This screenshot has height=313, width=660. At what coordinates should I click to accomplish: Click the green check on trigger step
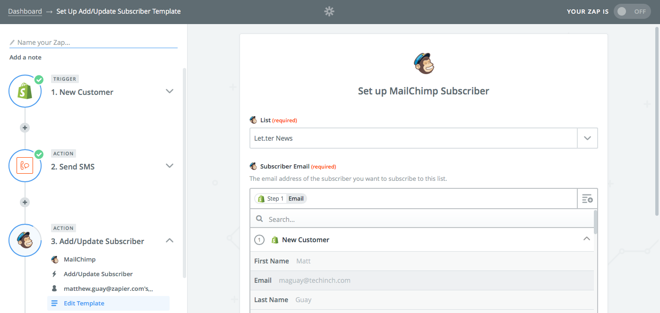[39, 80]
